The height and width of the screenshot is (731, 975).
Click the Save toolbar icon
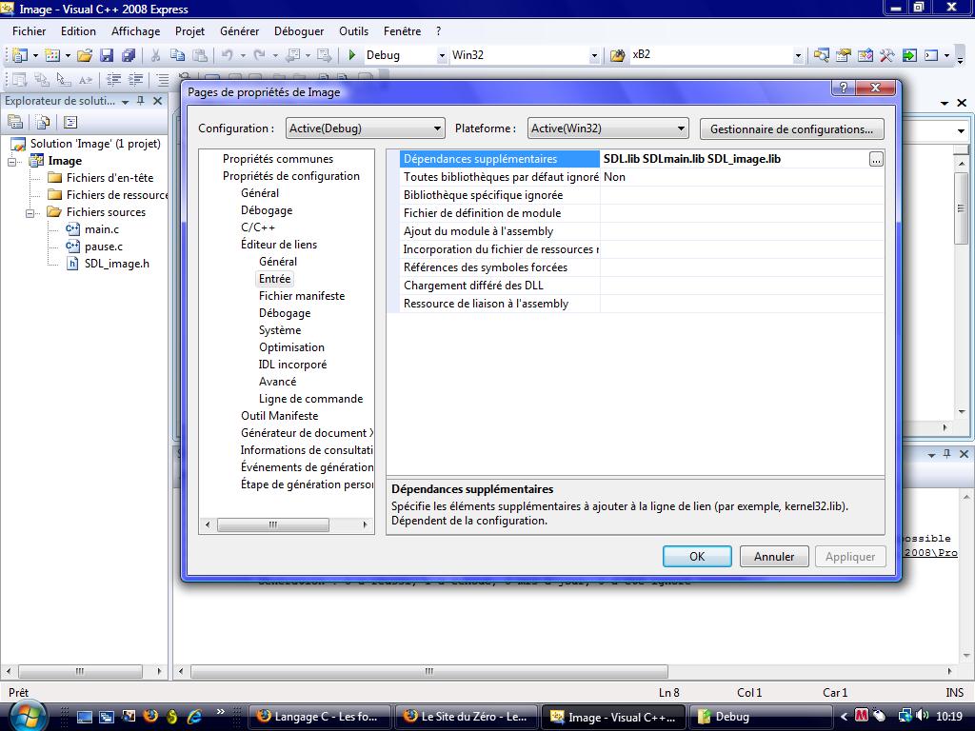tap(108, 55)
